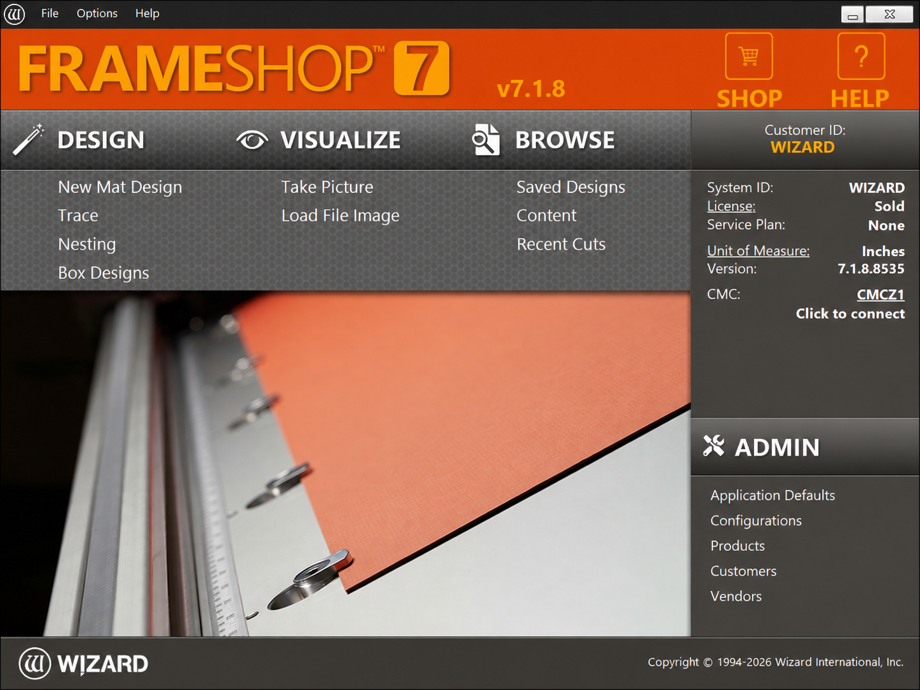The width and height of the screenshot is (920, 690).
Task: Click the SHOP label
Action: (750, 98)
